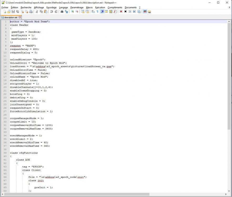Expand the Langage menu
This screenshot has width=232, height=197.
click(x=63, y=8)
